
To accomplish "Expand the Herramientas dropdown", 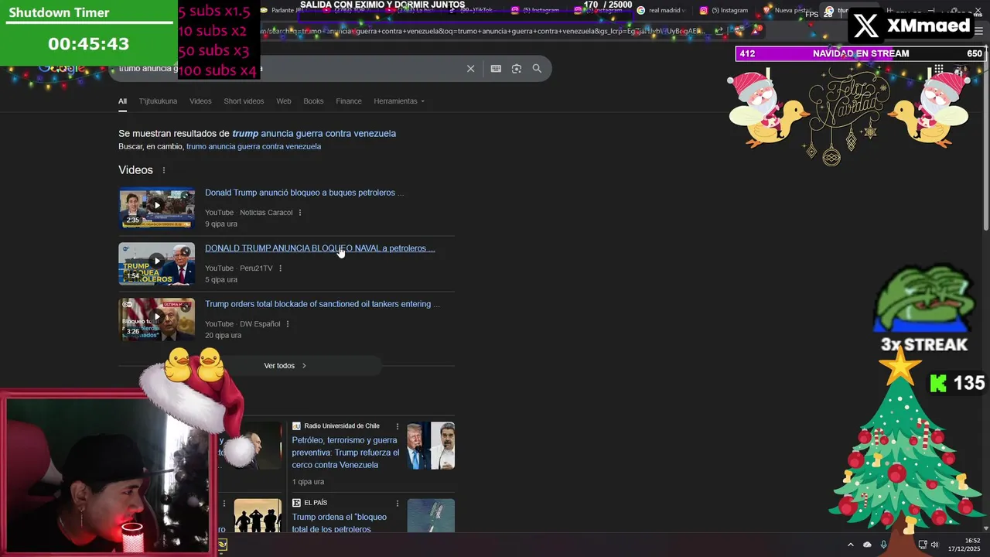I will tap(399, 101).
